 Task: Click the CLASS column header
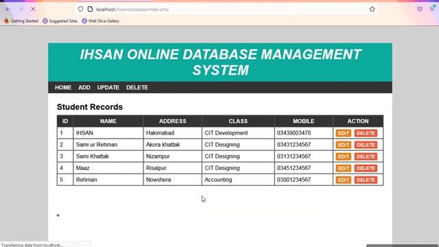(x=238, y=121)
